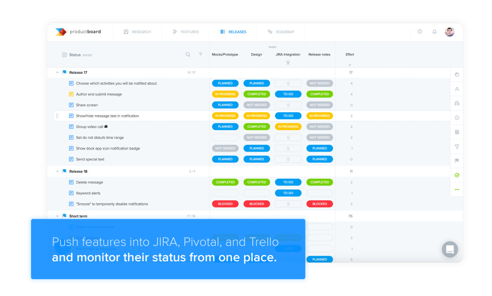Open feature 'Author and submit message'
The width and height of the screenshot is (492, 296).
(99, 94)
